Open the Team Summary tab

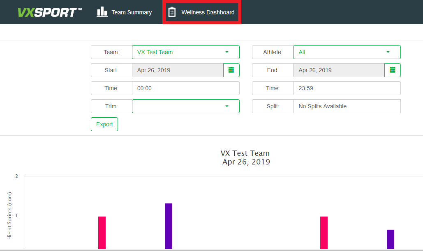pos(125,12)
